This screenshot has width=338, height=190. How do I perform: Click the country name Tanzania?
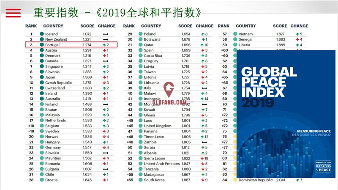151,169
